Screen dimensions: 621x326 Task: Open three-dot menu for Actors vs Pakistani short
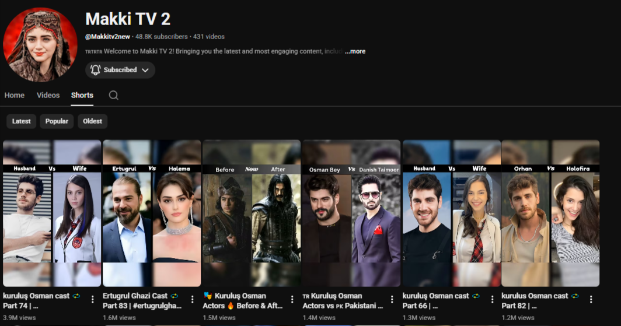coord(392,300)
